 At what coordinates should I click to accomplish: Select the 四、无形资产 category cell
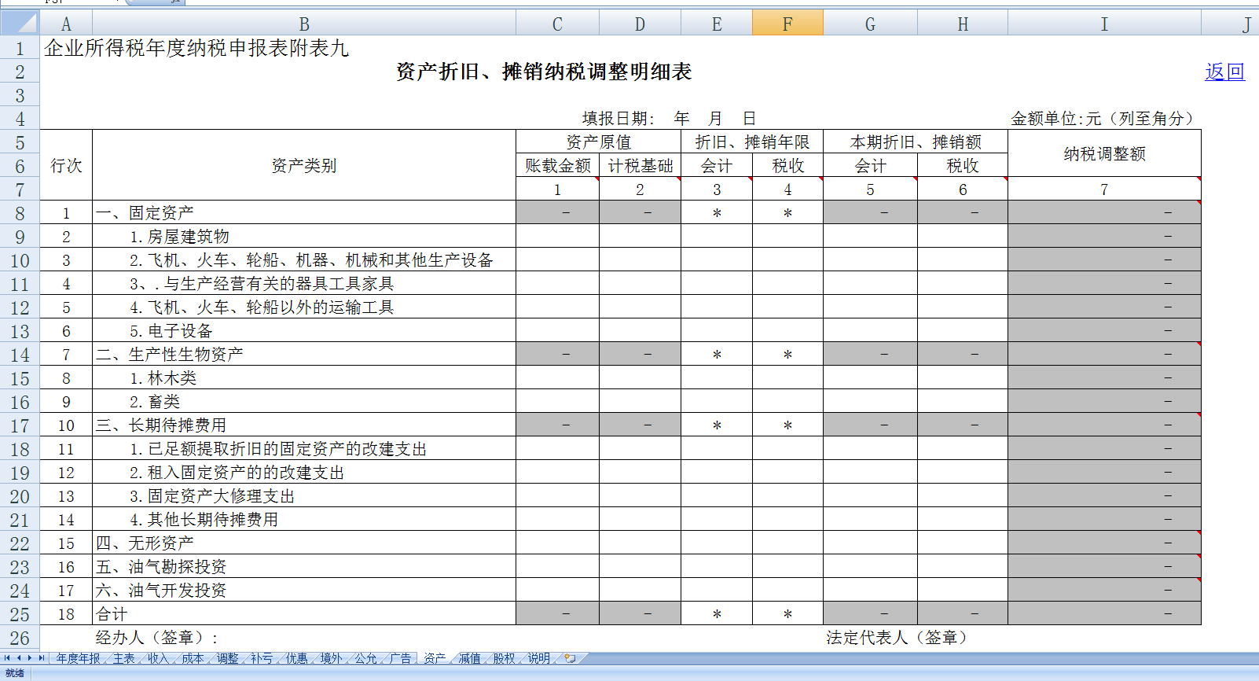point(303,543)
